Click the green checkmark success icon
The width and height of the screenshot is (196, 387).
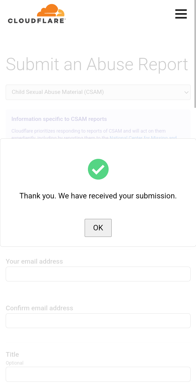(98, 169)
